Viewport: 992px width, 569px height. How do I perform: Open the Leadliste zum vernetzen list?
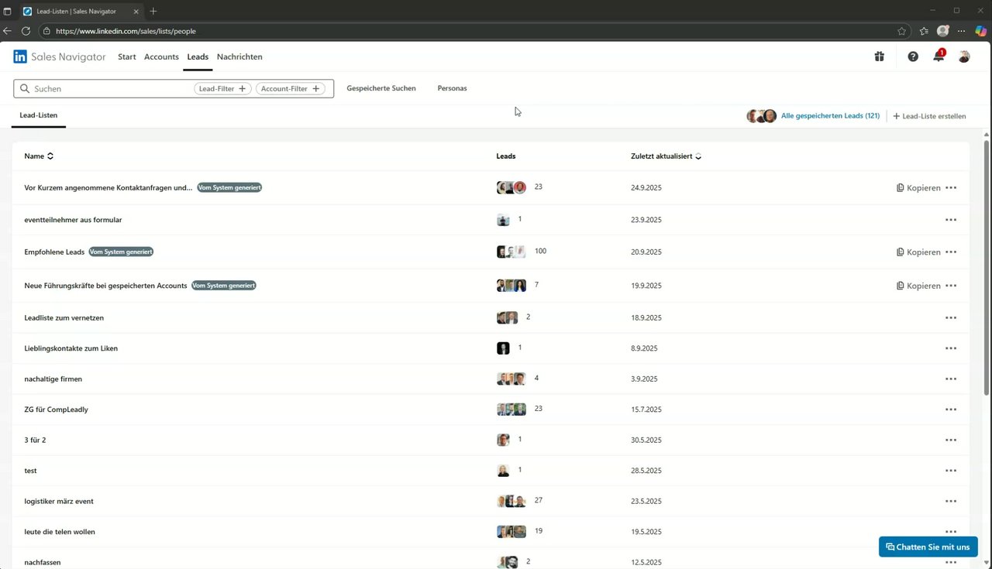(64, 317)
